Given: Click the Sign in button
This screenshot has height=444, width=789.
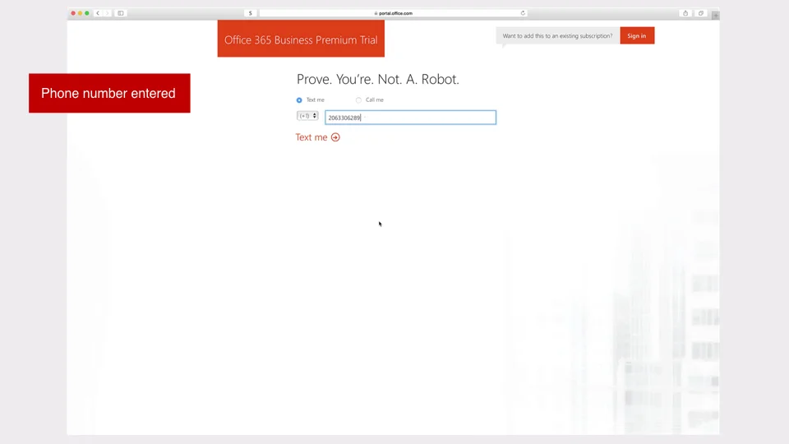Looking at the screenshot, I should click(637, 35).
